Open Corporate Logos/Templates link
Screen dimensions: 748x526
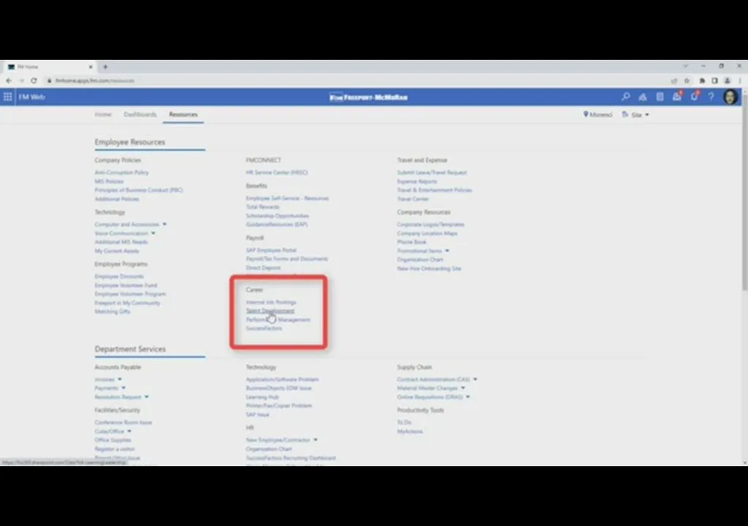(x=430, y=225)
